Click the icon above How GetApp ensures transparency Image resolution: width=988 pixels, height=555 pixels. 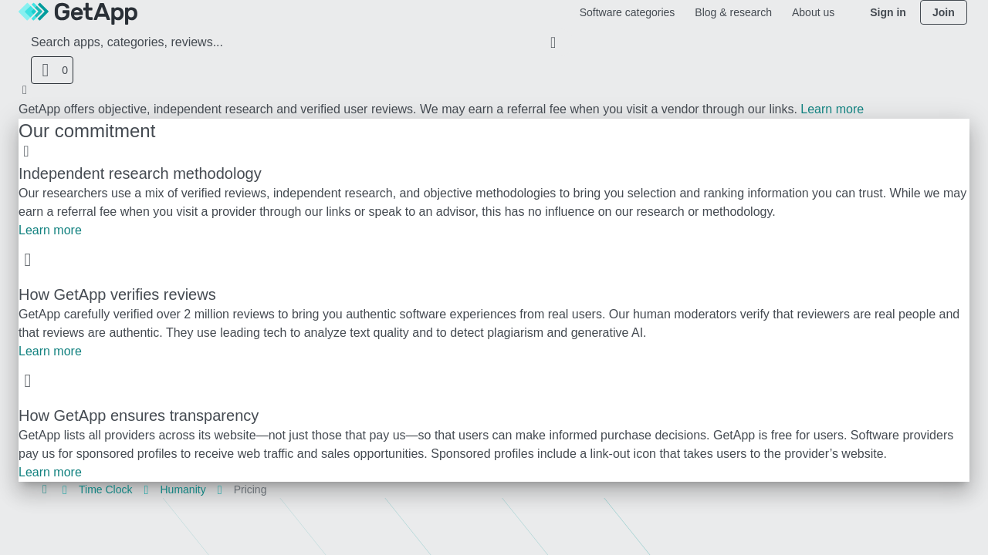pyautogui.click(x=28, y=381)
